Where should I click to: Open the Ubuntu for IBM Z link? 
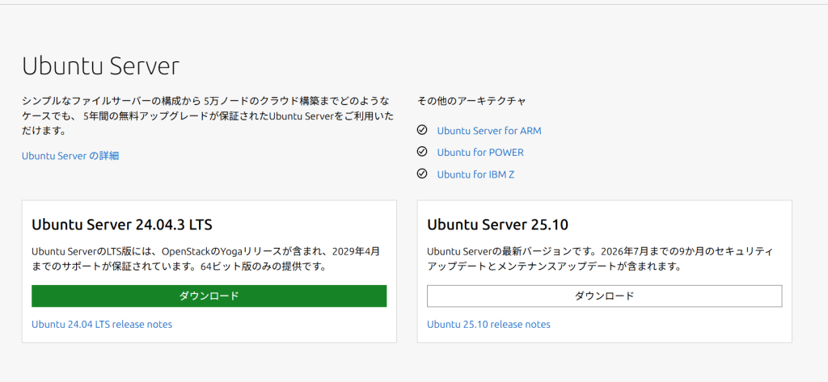(475, 174)
